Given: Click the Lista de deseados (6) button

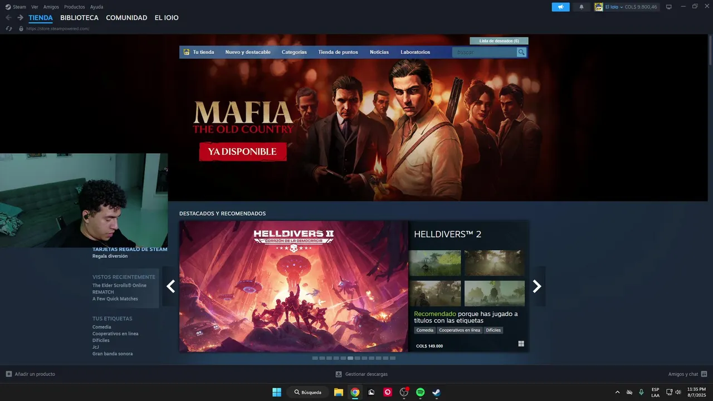Looking at the screenshot, I should (499, 41).
